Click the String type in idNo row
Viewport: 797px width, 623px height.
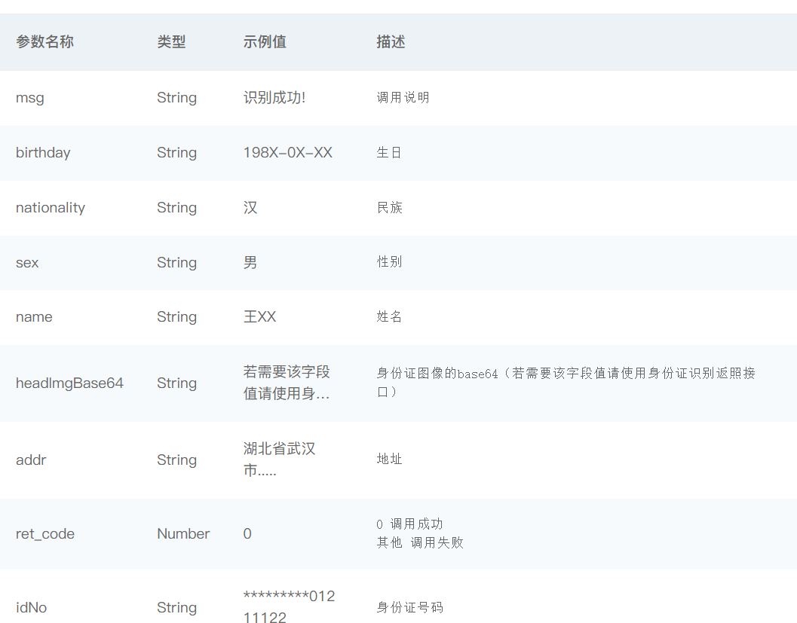pos(177,607)
